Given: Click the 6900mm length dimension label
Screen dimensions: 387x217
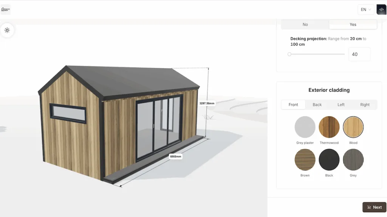Looking at the screenshot, I should 176,156.
